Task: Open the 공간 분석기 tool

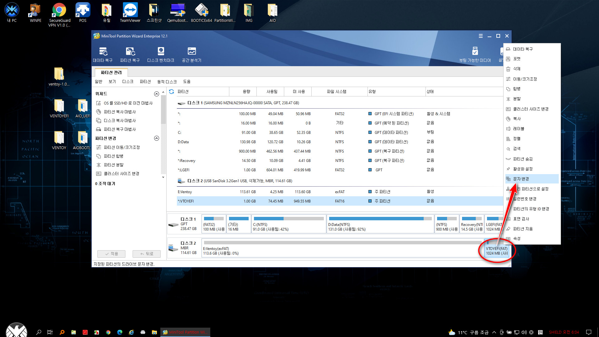Action: pyautogui.click(x=192, y=54)
